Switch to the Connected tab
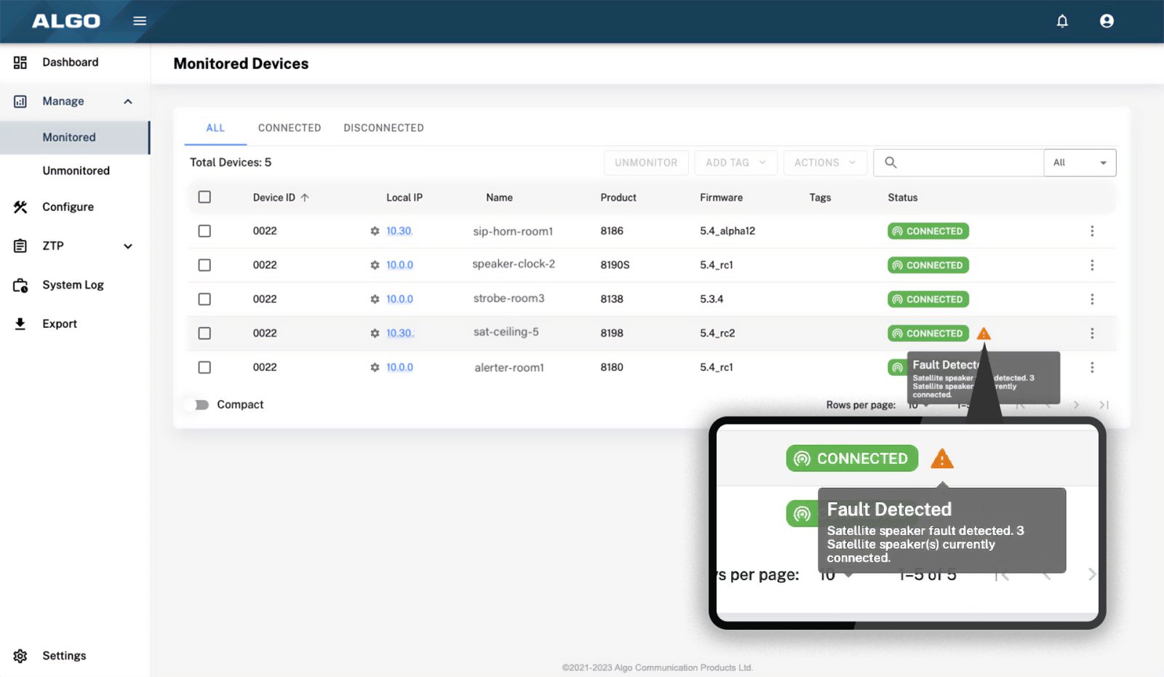This screenshot has width=1164, height=677. tap(289, 128)
